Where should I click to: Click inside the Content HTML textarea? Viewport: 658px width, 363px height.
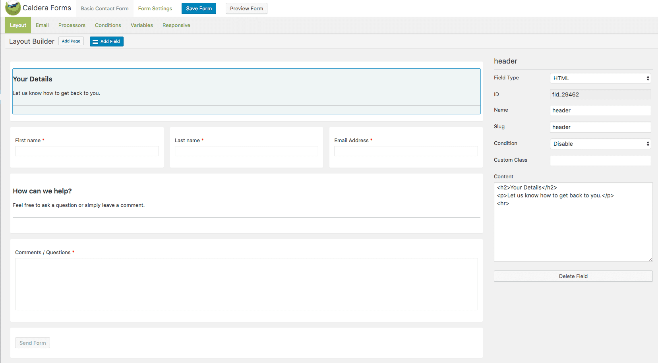tap(573, 230)
